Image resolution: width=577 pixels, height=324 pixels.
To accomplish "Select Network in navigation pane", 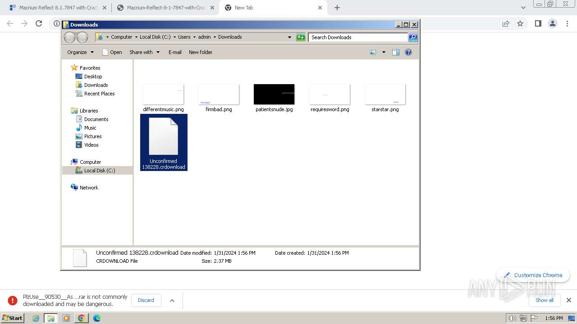I will click(x=84, y=188).
